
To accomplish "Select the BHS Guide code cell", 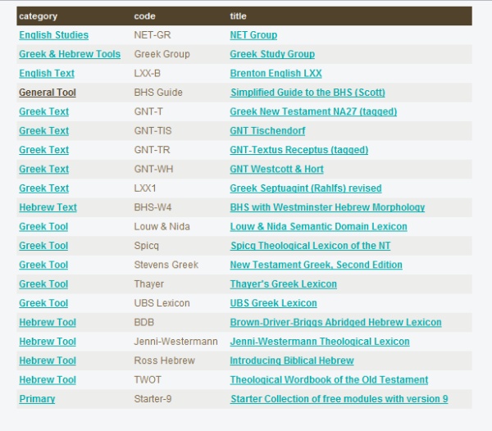I will click(158, 93).
